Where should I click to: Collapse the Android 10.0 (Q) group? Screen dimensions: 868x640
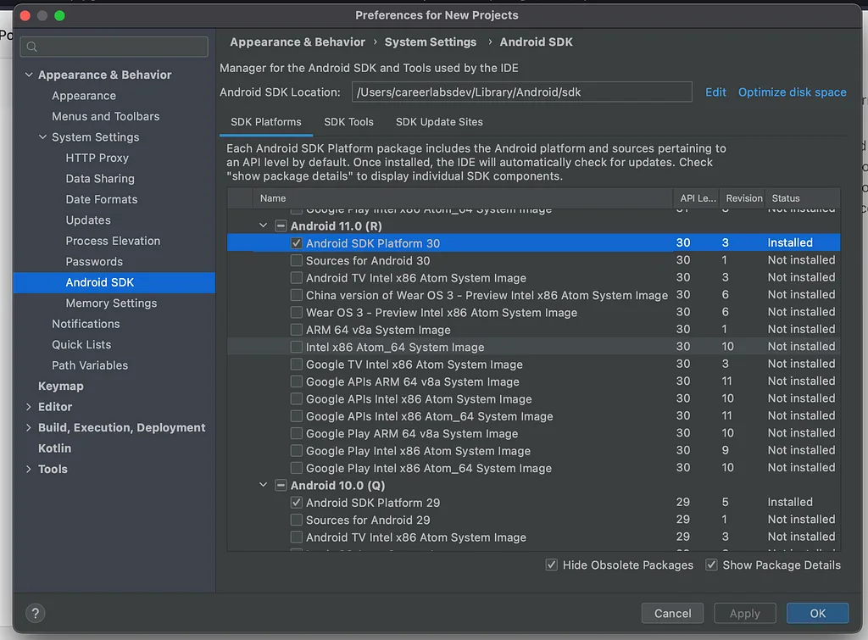tap(264, 485)
